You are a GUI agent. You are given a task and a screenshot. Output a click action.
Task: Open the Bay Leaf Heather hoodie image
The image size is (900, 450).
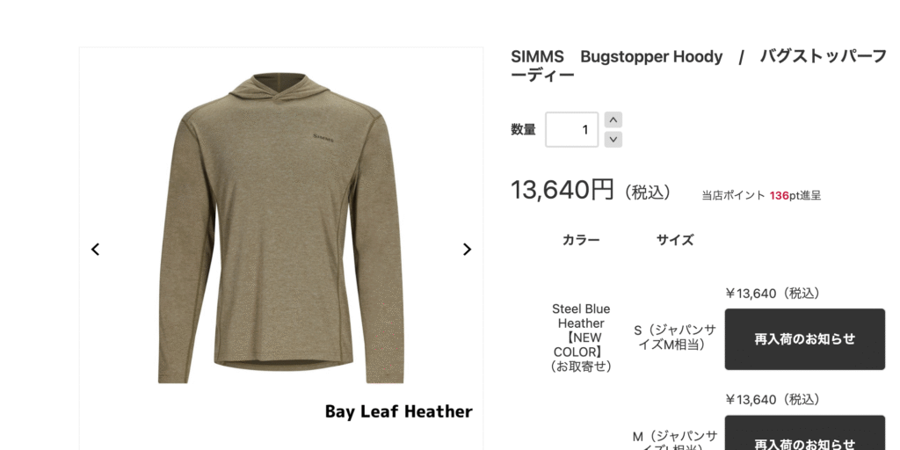coord(281,228)
